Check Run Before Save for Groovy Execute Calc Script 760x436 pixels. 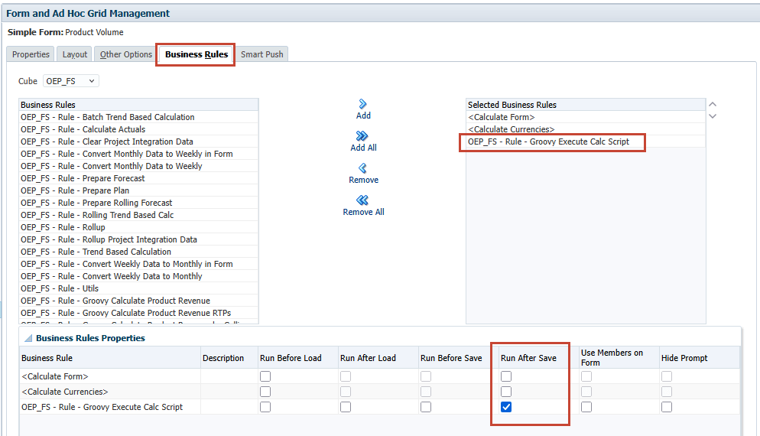click(x=426, y=407)
